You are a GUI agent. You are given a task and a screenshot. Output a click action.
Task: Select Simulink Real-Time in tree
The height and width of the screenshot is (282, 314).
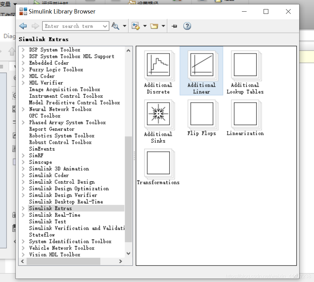click(x=55, y=215)
